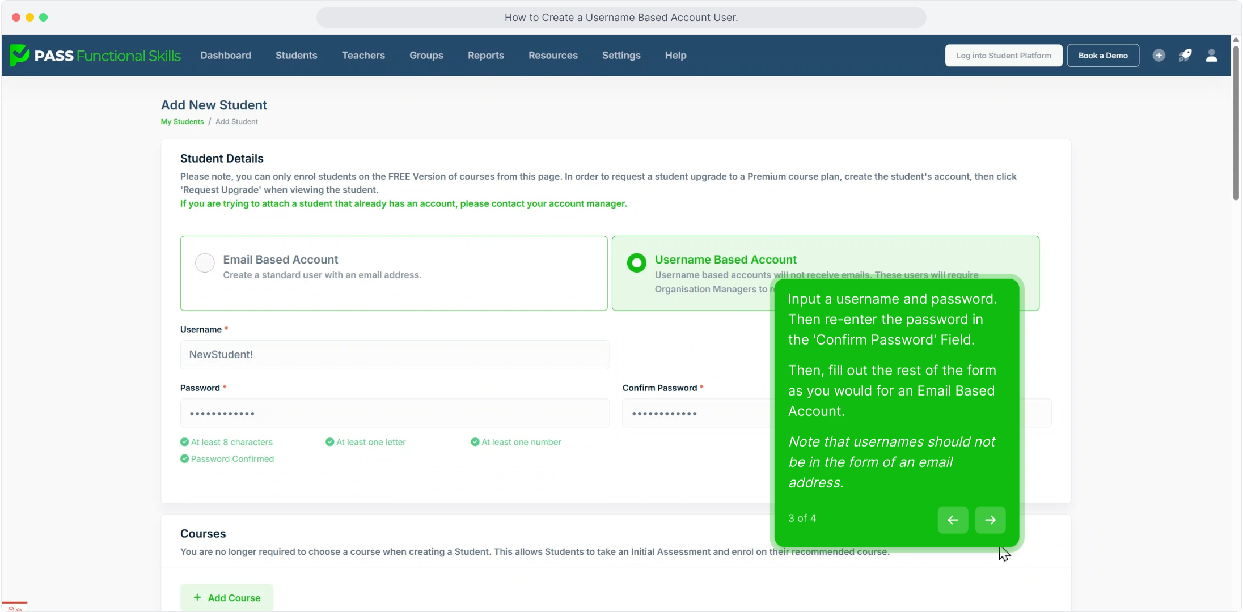
Task: Select Email Based Account radio option
Action: (x=205, y=262)
